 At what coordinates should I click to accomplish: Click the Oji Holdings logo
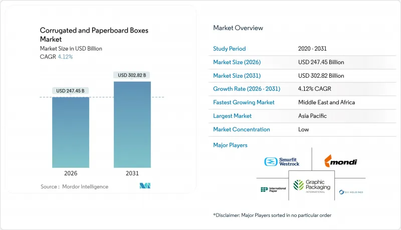(351, 192)
